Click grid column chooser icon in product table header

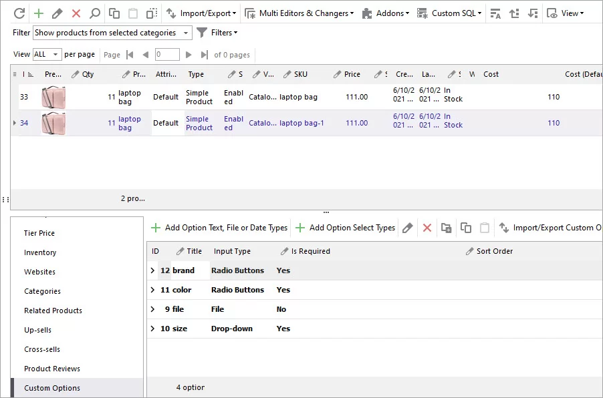pos(15,74)
